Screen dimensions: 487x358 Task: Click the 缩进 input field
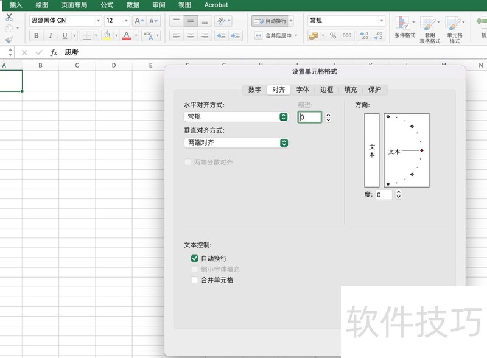point(310,116)
